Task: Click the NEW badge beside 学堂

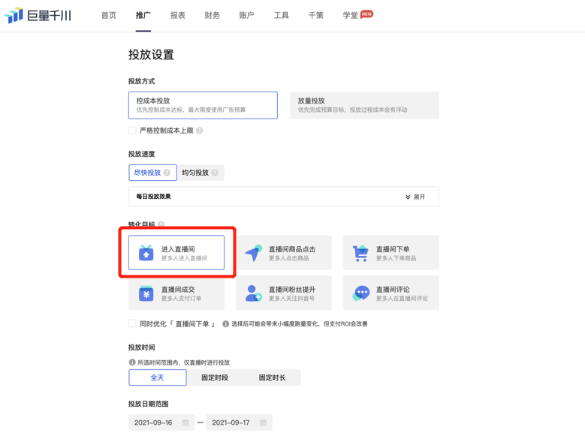Action: [366, 14]
